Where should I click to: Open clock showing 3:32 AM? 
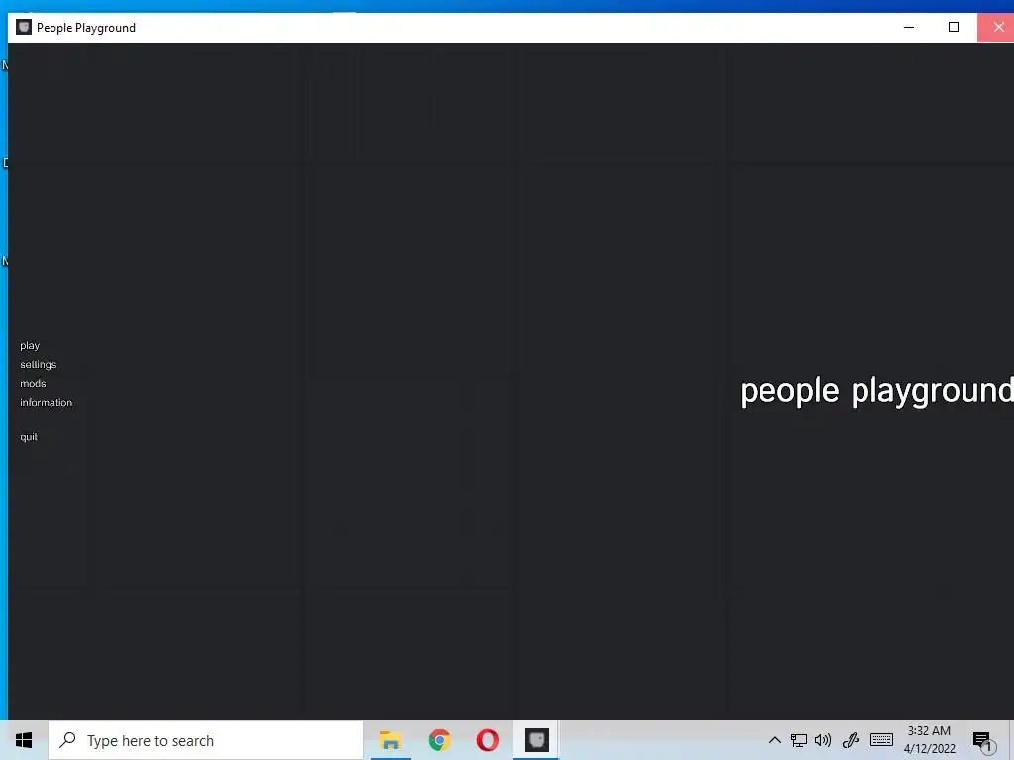pos(929,740)
